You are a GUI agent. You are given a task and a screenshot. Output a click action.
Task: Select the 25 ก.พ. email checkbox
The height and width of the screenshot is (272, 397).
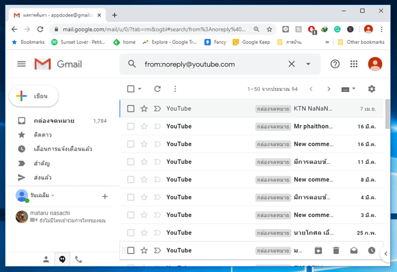[x=131, y=232]
